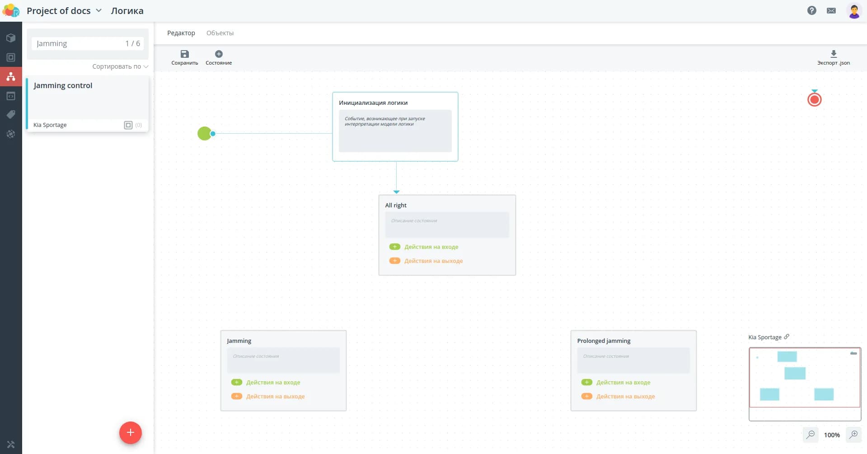Screen dimensions: 867x454
Task: Add entry action in All right state
Action: (x=395, y=247)
